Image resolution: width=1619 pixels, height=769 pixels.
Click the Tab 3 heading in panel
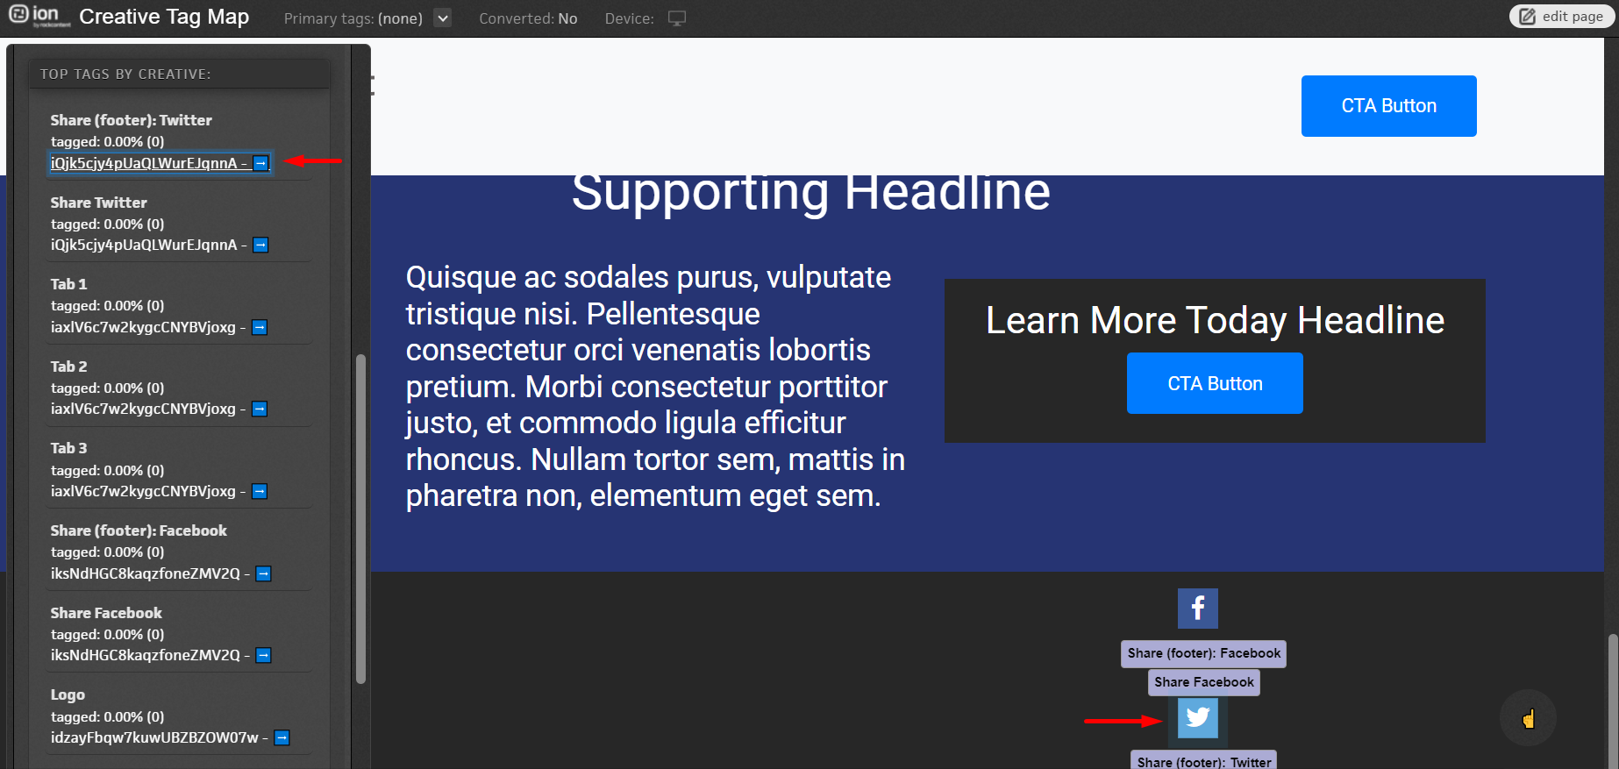click(x=68, y=448)
